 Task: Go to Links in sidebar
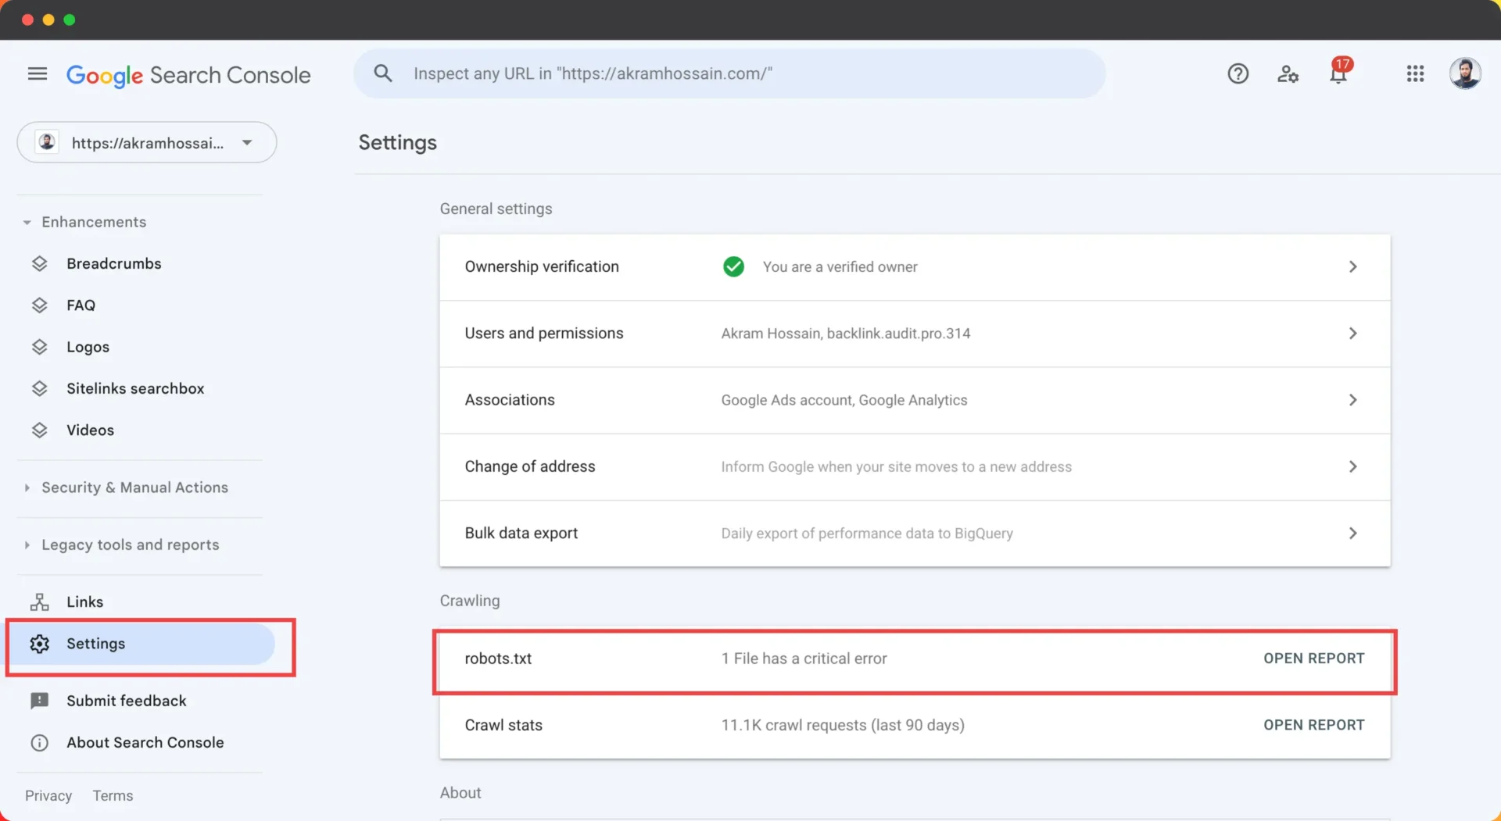coord(85,601)
